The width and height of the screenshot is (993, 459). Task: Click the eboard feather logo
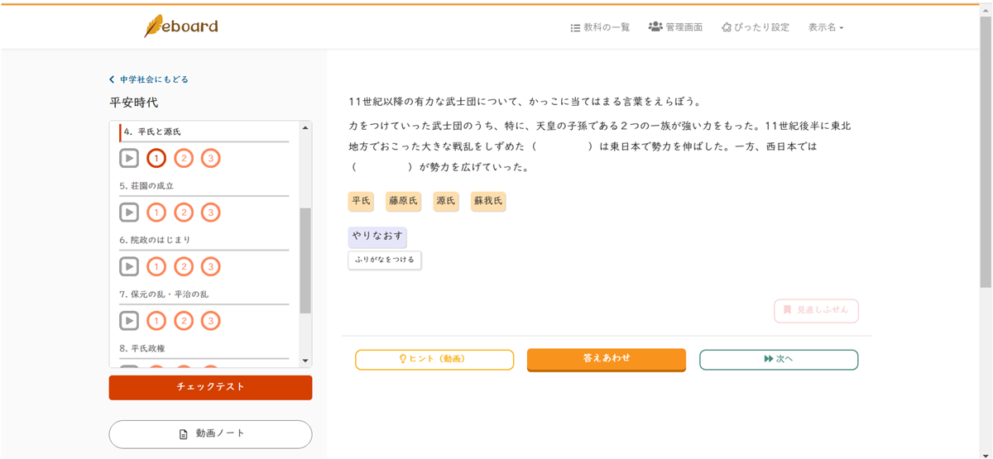[180, 26]
